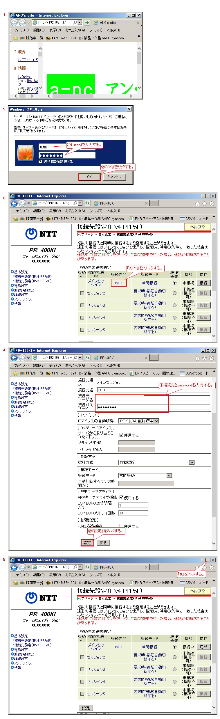Image resolution: width=220 pixels, height=719 pixels.
Task: Click the refresh icon in the screenshot 4 window
Action: [x=87, y=358]
